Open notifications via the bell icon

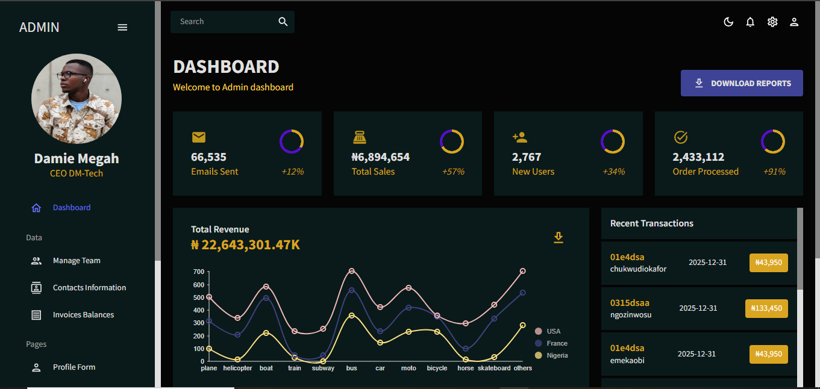pos(750,22)
